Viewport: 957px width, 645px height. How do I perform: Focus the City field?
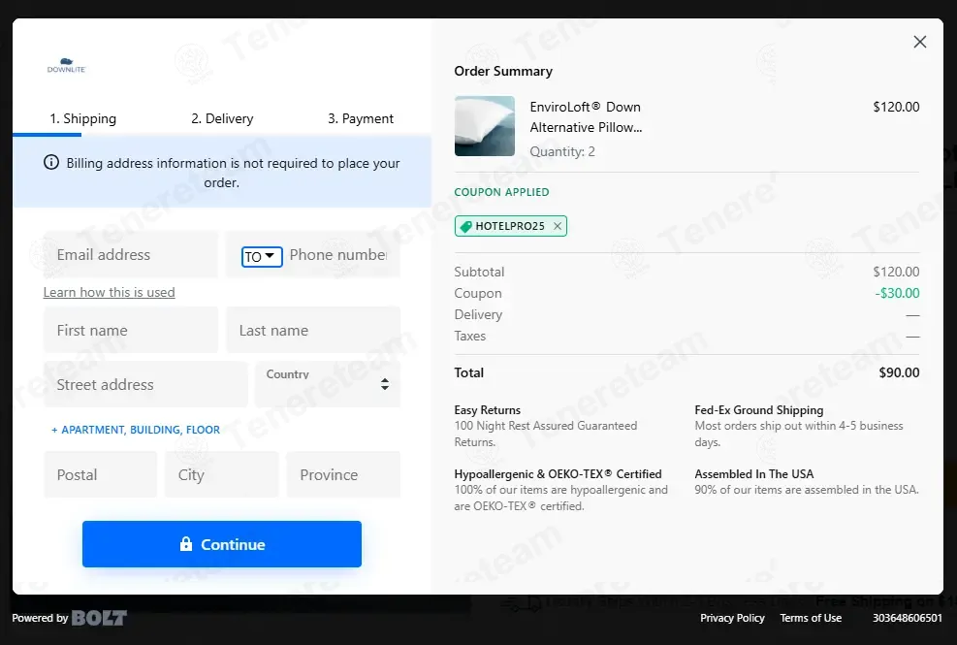coord(221,474)
